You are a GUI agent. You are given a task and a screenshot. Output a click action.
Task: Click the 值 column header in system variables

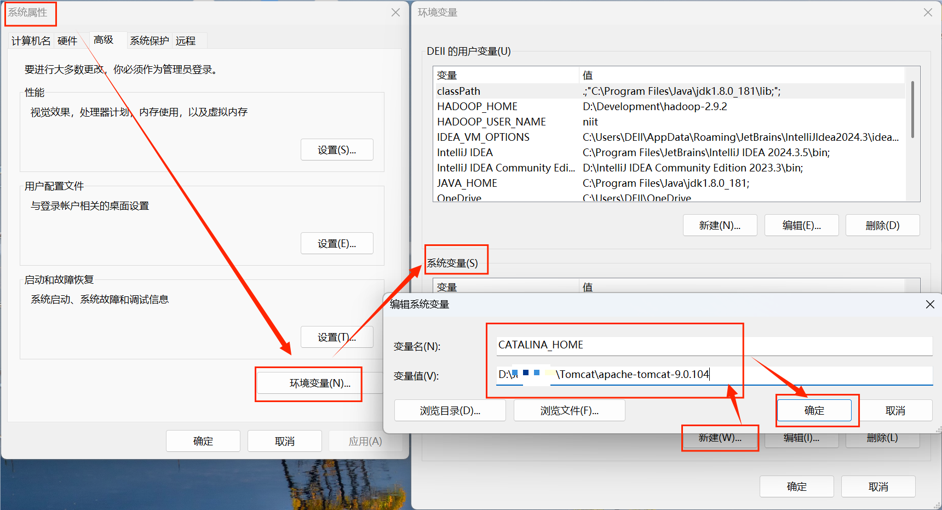(742, 286)
